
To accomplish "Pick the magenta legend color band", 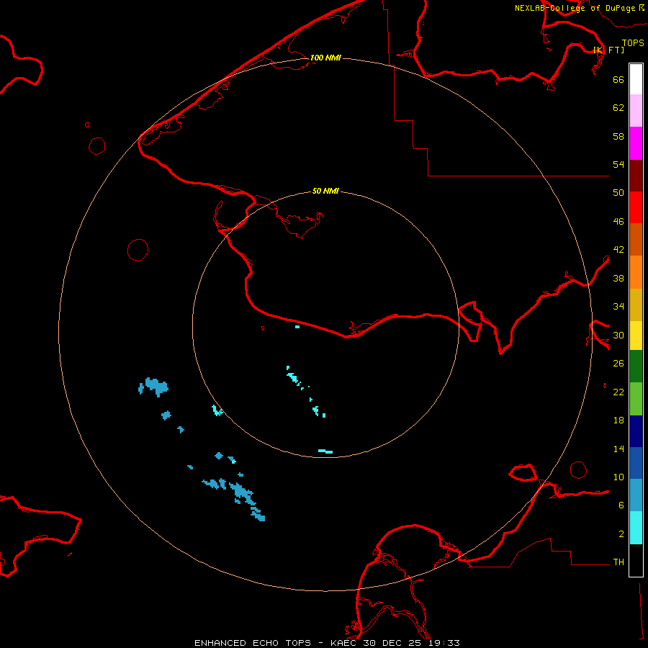I will (636, 143).
